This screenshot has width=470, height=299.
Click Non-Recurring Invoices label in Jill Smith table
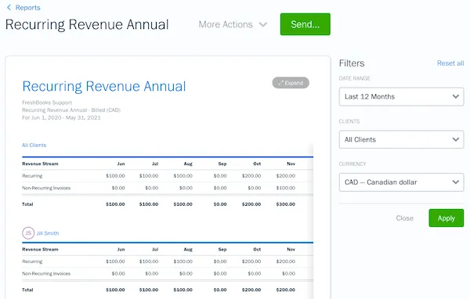point(46,273)
